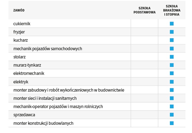This screenshot has height=133, width=192.
Task: Click blue marker for mechanik-operator pojazdów
Action: click(172, 106)
